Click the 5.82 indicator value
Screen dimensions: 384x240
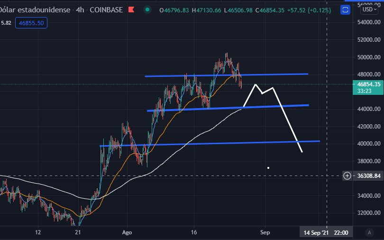click(x=6, y=23)
